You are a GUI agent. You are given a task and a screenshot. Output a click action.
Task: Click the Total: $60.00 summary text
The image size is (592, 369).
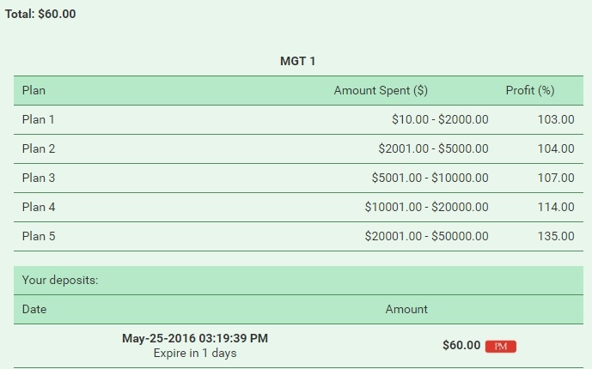[x=40, y=14]
